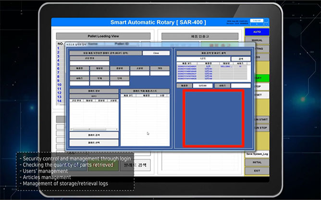Click the 제품 코드 column header of the search results
Screen dimensions: 321x200
(187, 63)
